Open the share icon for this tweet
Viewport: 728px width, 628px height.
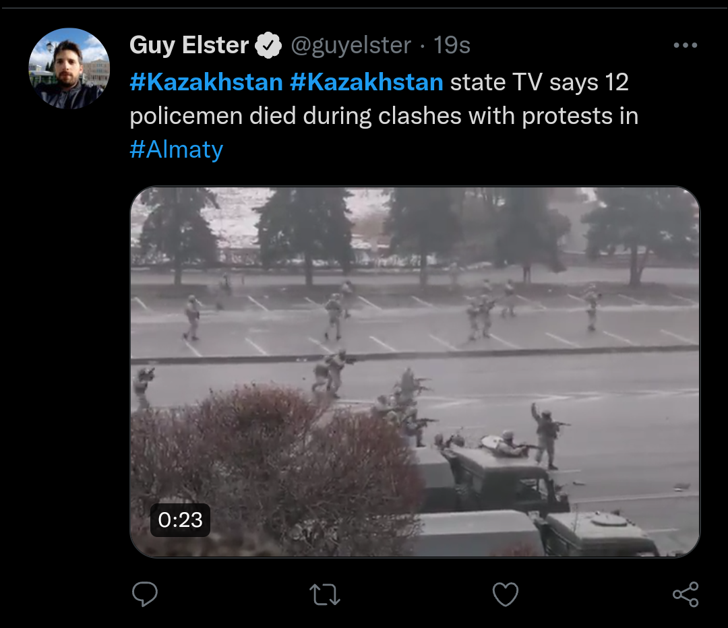tap(686, 594)
